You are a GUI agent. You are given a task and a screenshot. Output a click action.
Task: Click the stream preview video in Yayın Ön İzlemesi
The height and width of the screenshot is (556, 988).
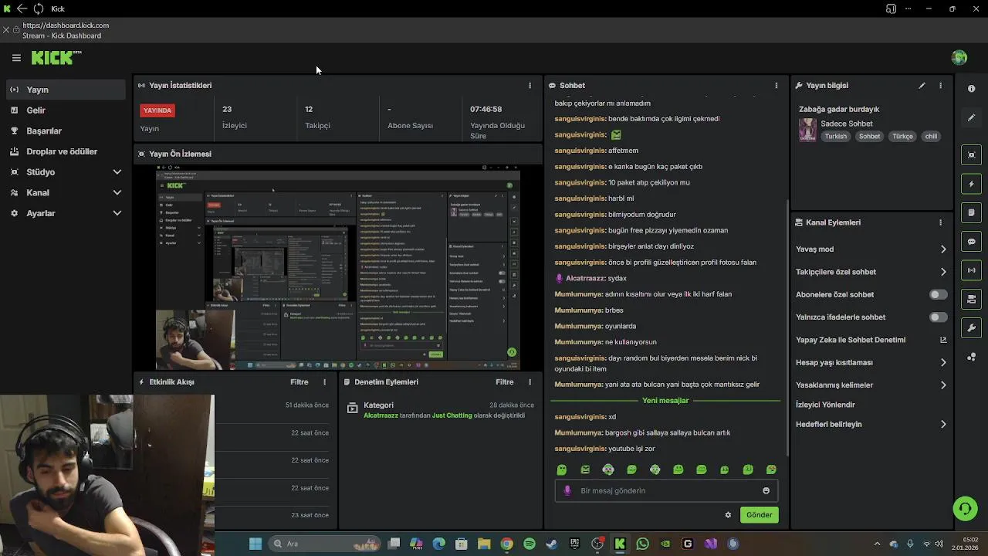pos(338,267)
